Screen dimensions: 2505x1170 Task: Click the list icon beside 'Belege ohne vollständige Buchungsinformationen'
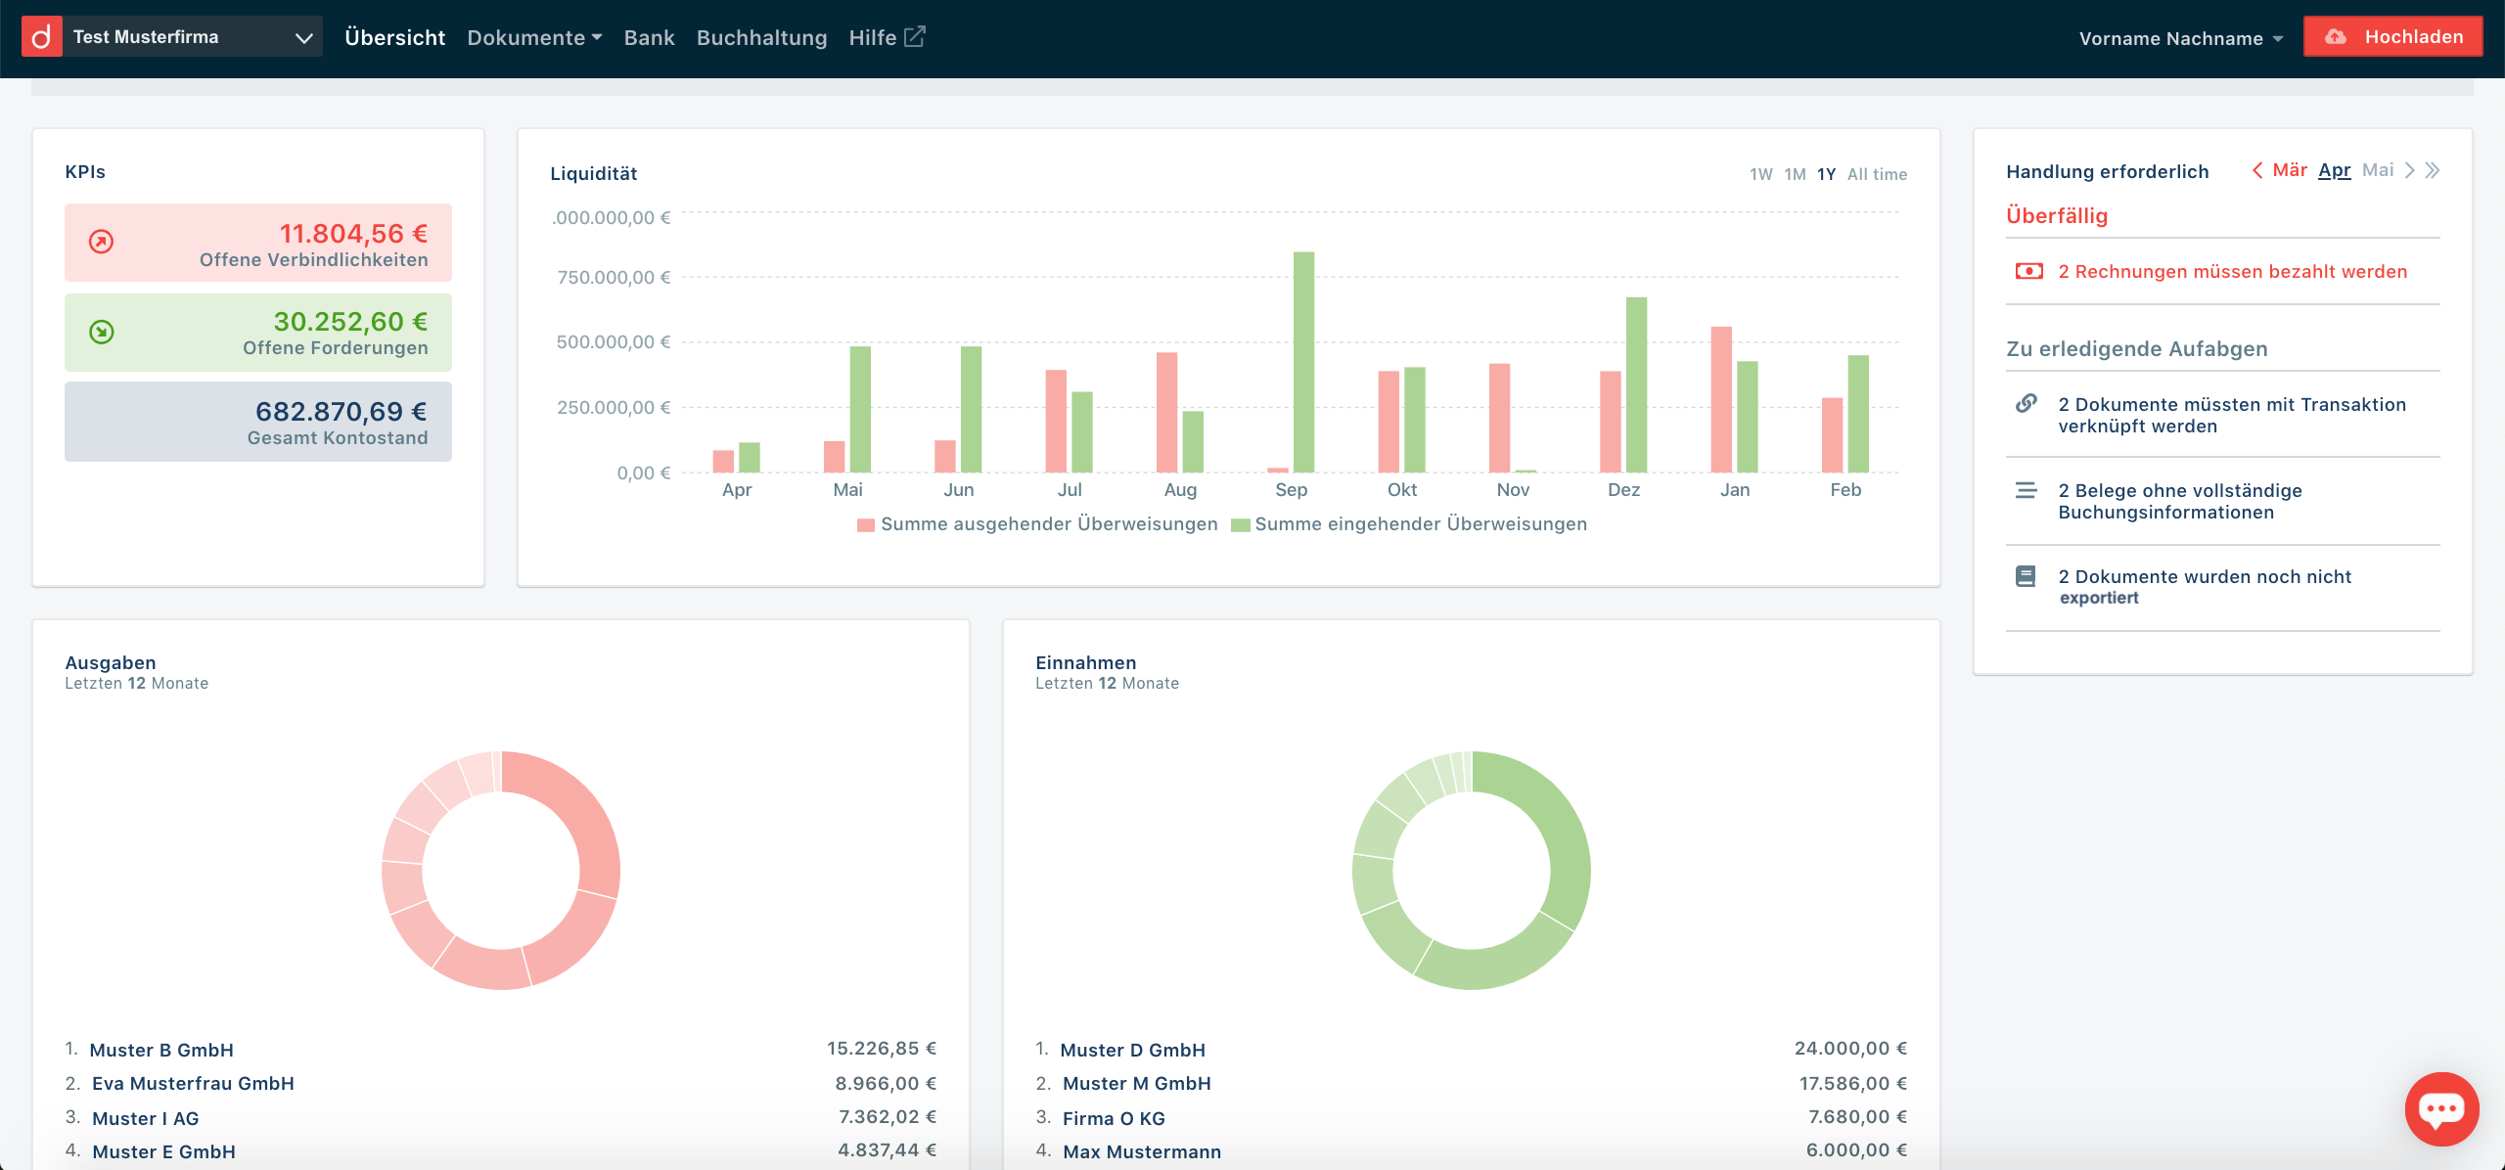(2026, 491)
